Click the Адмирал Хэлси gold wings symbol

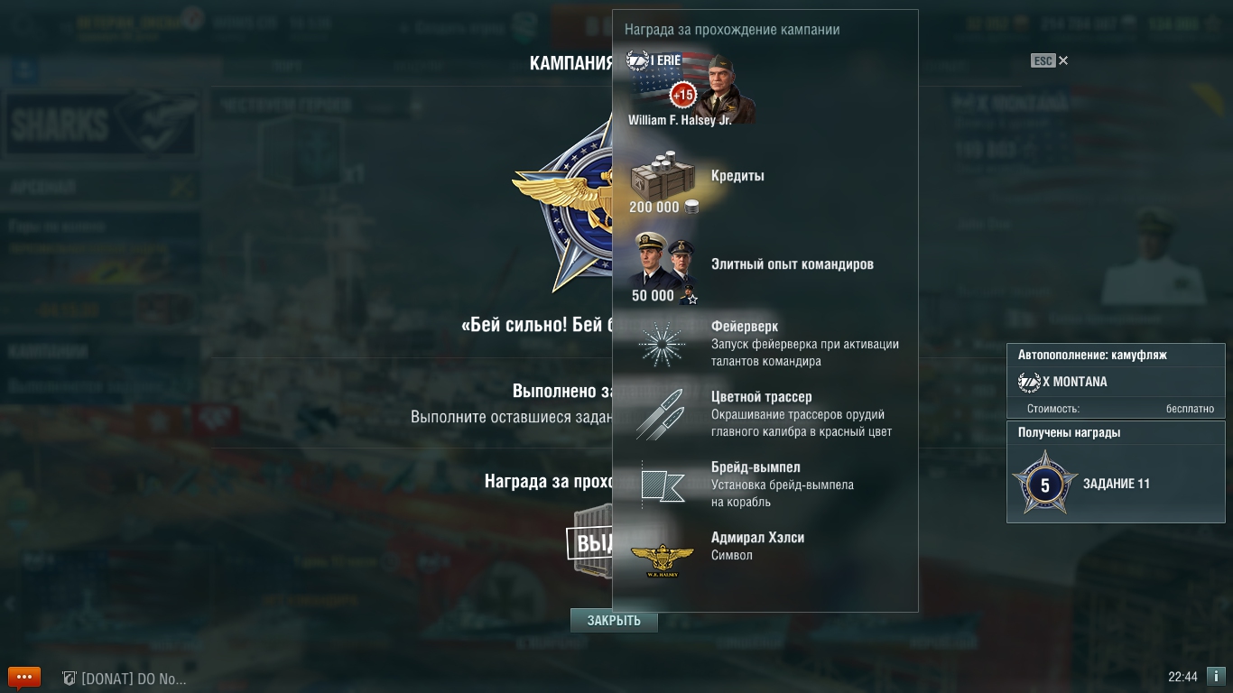point(662,560)
